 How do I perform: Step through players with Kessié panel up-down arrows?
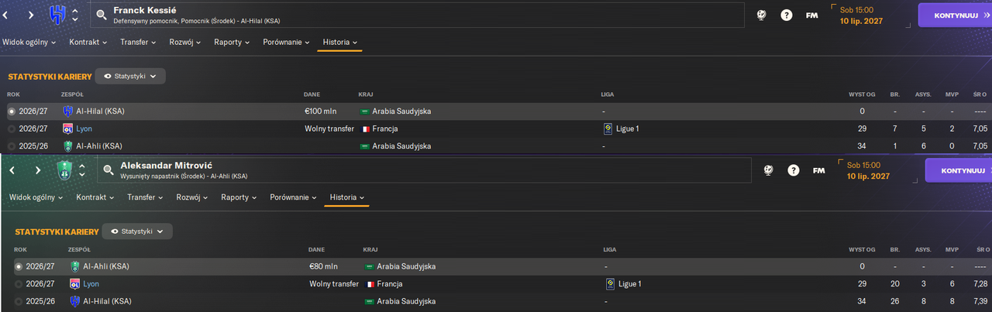point(74,15)
